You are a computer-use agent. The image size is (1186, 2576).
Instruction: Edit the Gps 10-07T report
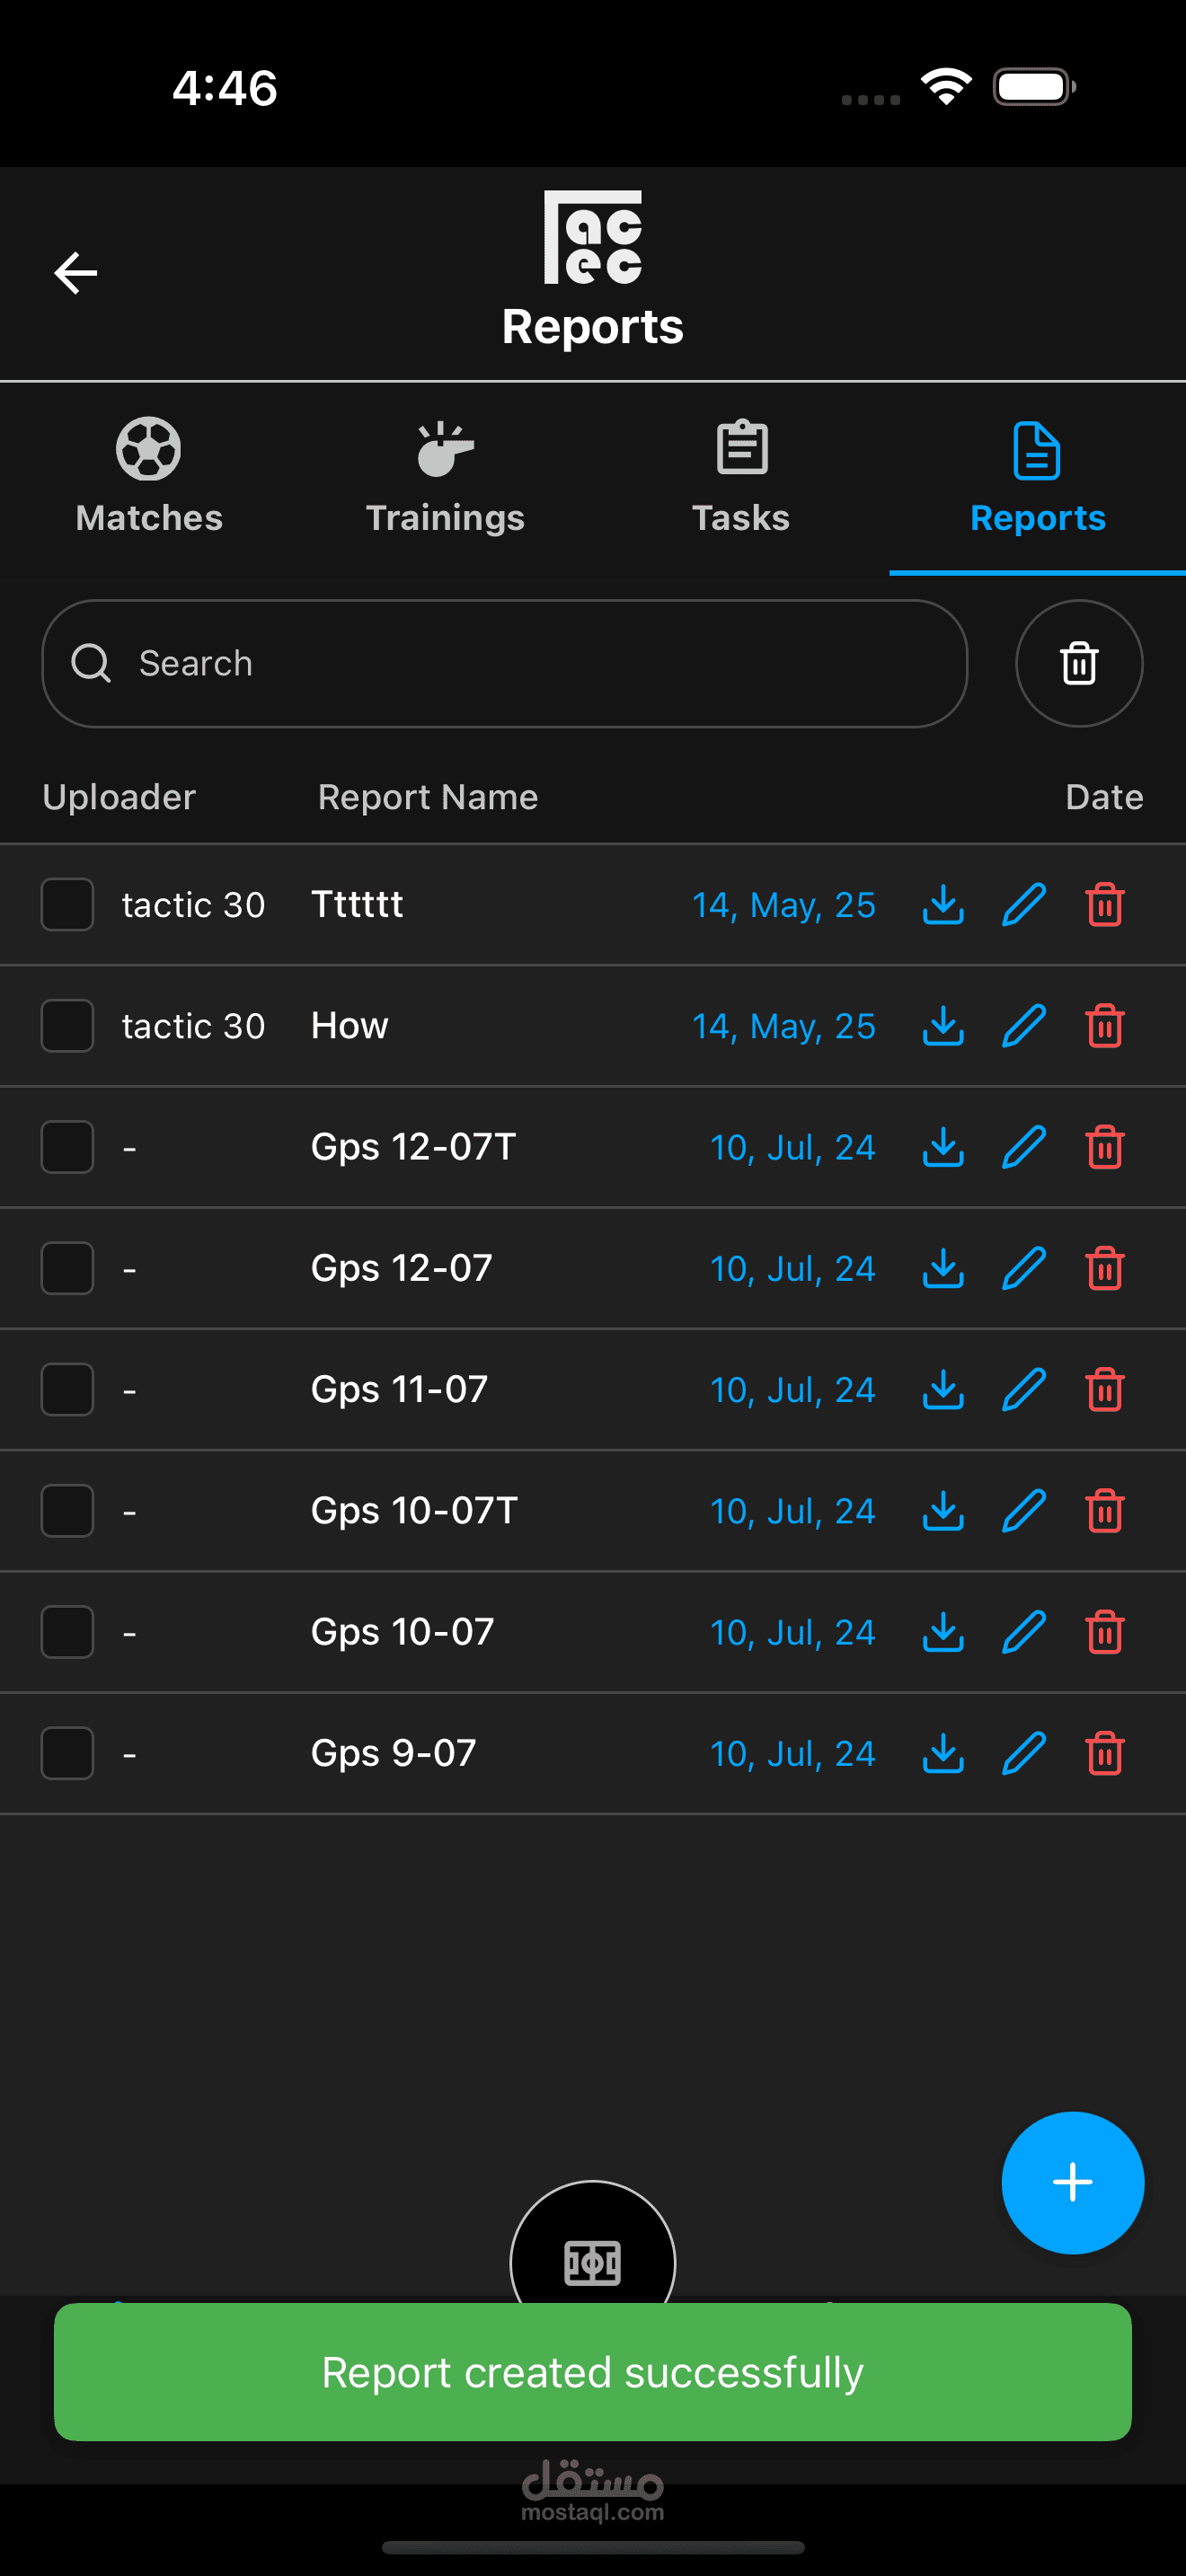(x=1024, y=1511)
